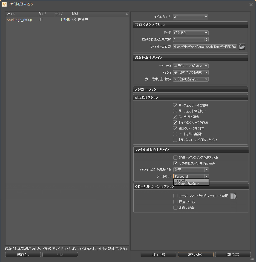Screen dimensions: 256x262
Task: Uncheck ジオメトリを結合 checkbox
Action: click(x=175, y=117)
